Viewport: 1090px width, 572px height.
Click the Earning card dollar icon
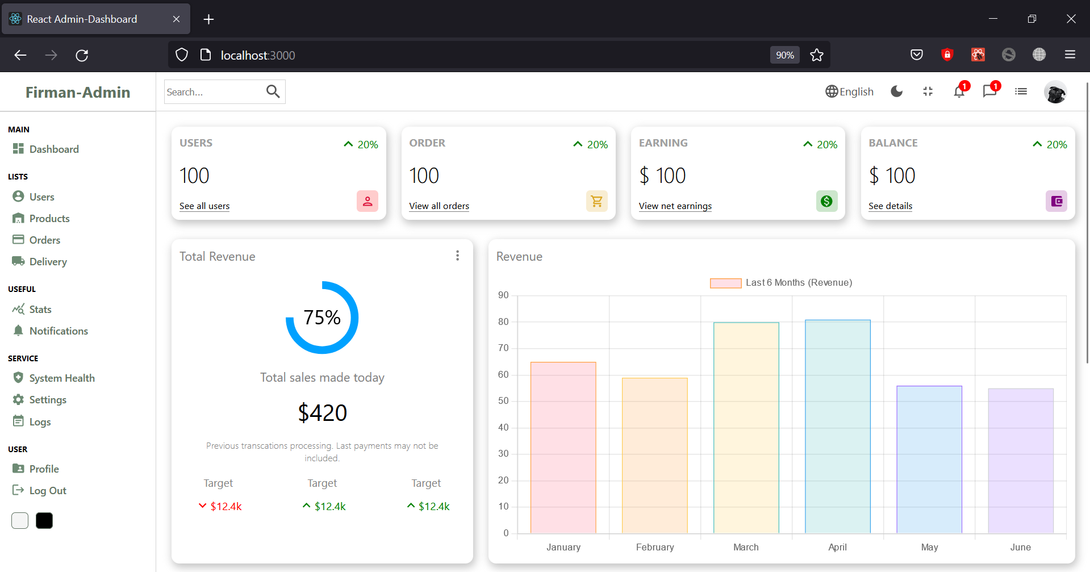pos(826,201)
